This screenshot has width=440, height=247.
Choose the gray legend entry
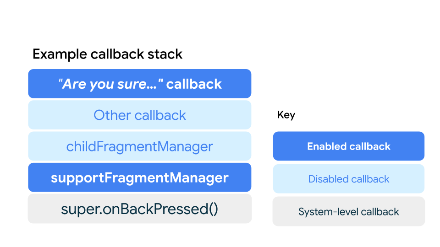click(348, 212)
